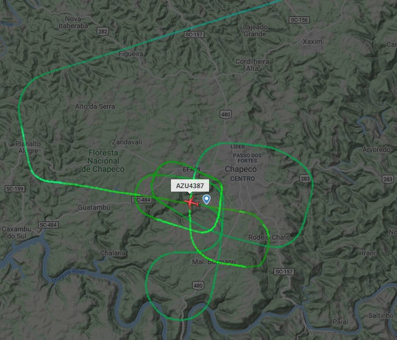The width and height of the screenshot is (397, 340).
Task: Click the Chapecó city label
Action: 241,169
